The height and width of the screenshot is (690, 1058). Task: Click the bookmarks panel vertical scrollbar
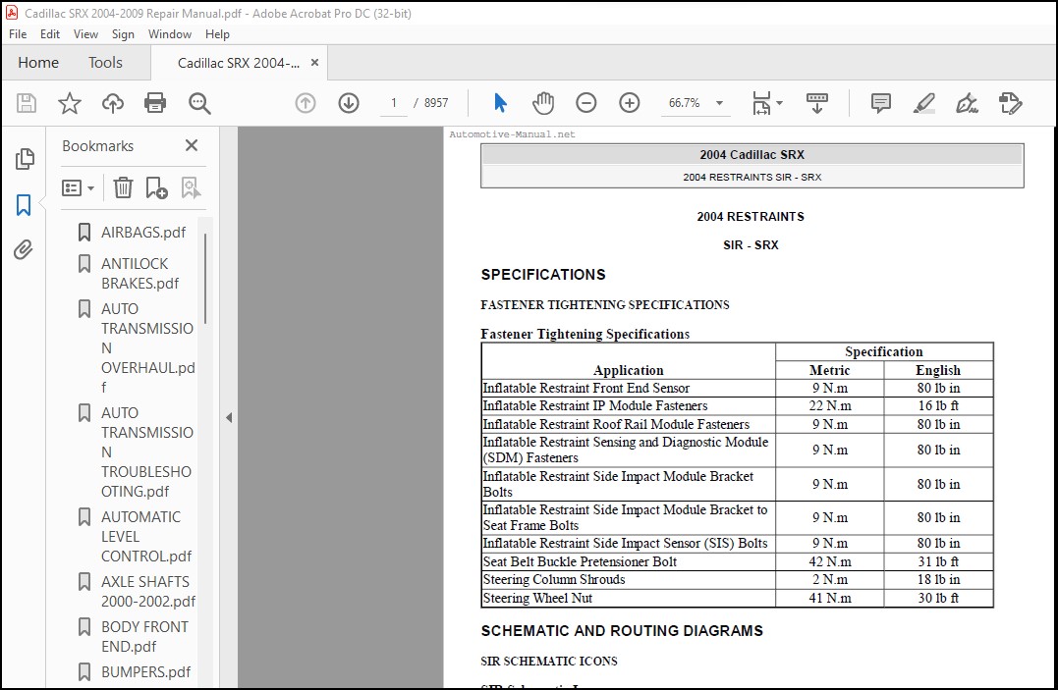click(205, 278)
